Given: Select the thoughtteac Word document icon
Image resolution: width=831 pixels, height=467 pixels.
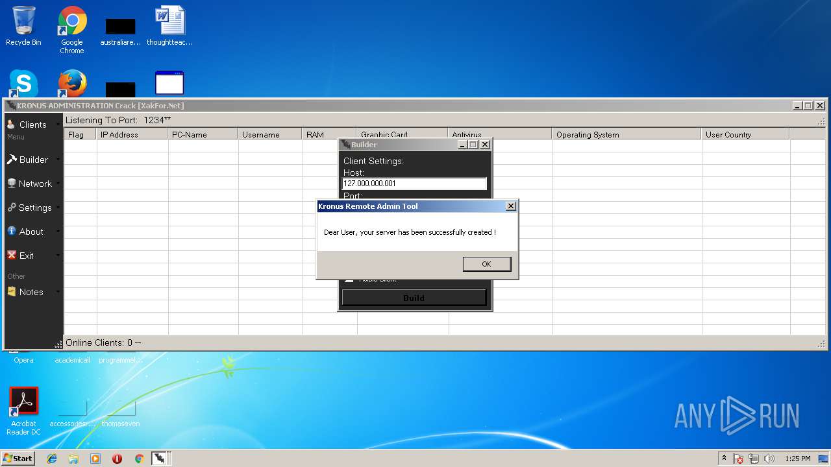Looking at the screenshot, I should click(169, 26).
